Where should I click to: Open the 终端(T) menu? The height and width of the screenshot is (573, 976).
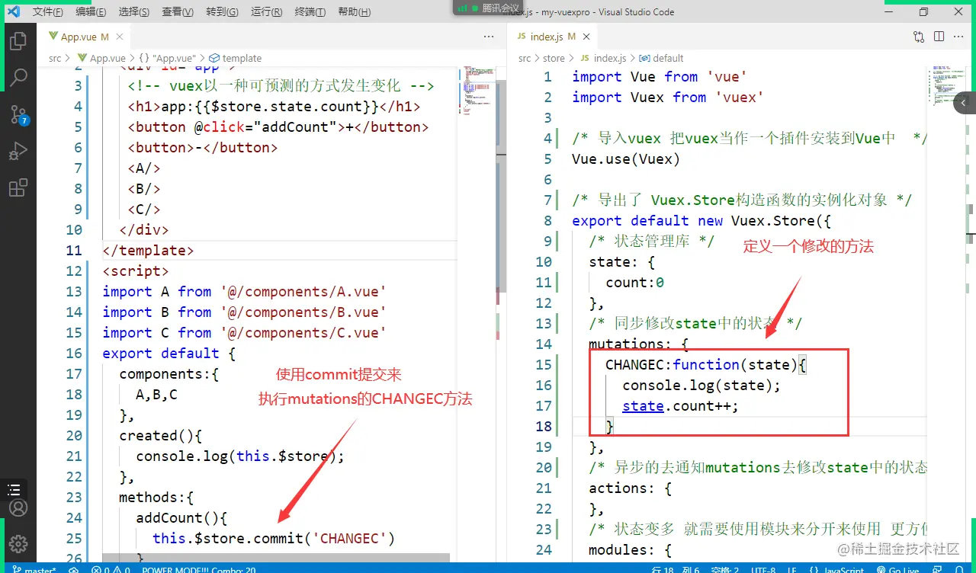(310, 12)
